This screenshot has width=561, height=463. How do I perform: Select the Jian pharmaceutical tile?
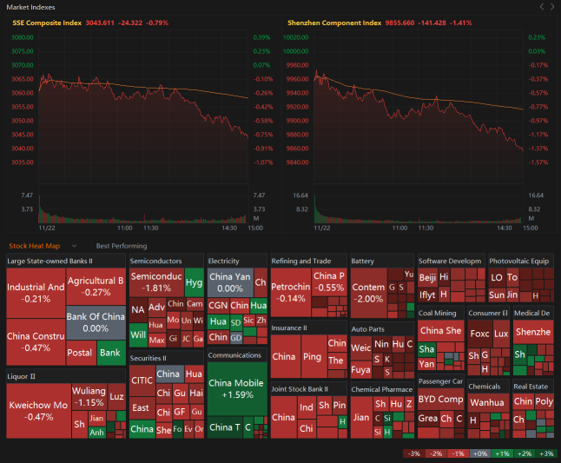pos(361,418)
